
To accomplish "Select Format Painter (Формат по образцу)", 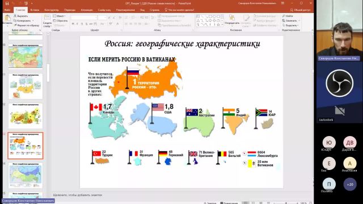I will click(27, 25).
